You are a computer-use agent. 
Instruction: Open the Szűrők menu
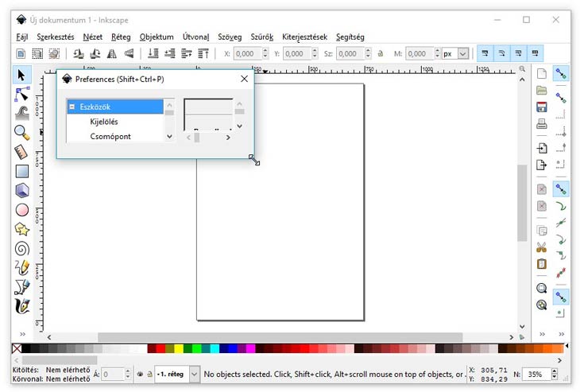point(261,37)
